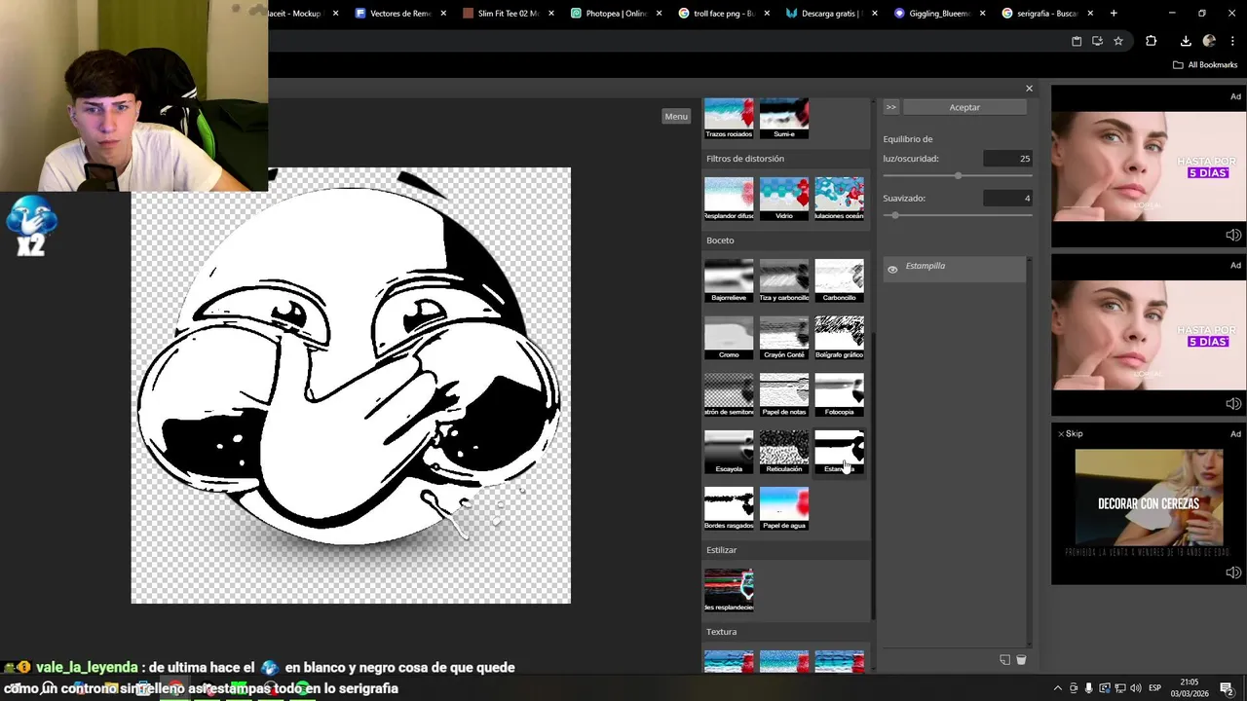Apply the Sumi-e filter thumbnail
1247x701 pixels.
coord(784,118)
